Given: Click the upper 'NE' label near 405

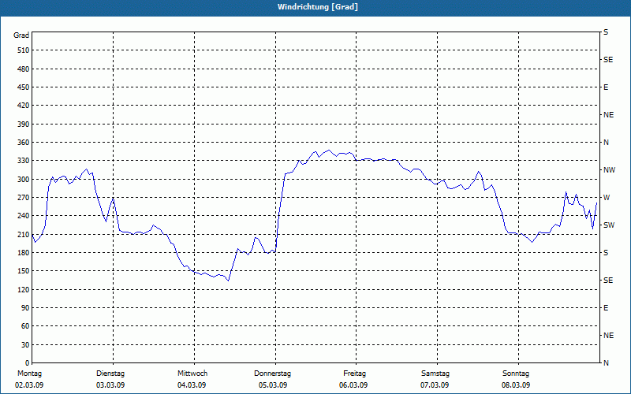Looking at the screenshot, I should point(608,115).
